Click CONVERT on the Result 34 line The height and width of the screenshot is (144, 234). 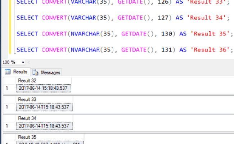point(54,18)
